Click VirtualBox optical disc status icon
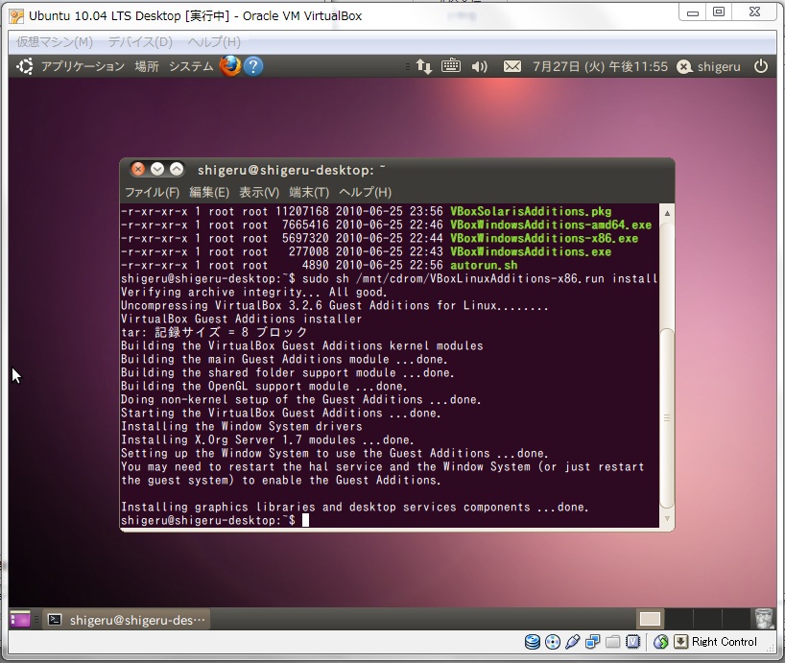Screen dimensions: 785x663 tap(553, 642)
